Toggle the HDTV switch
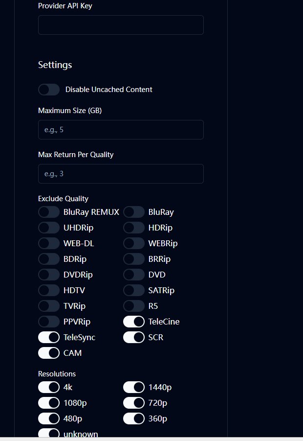 pos(48,290)
